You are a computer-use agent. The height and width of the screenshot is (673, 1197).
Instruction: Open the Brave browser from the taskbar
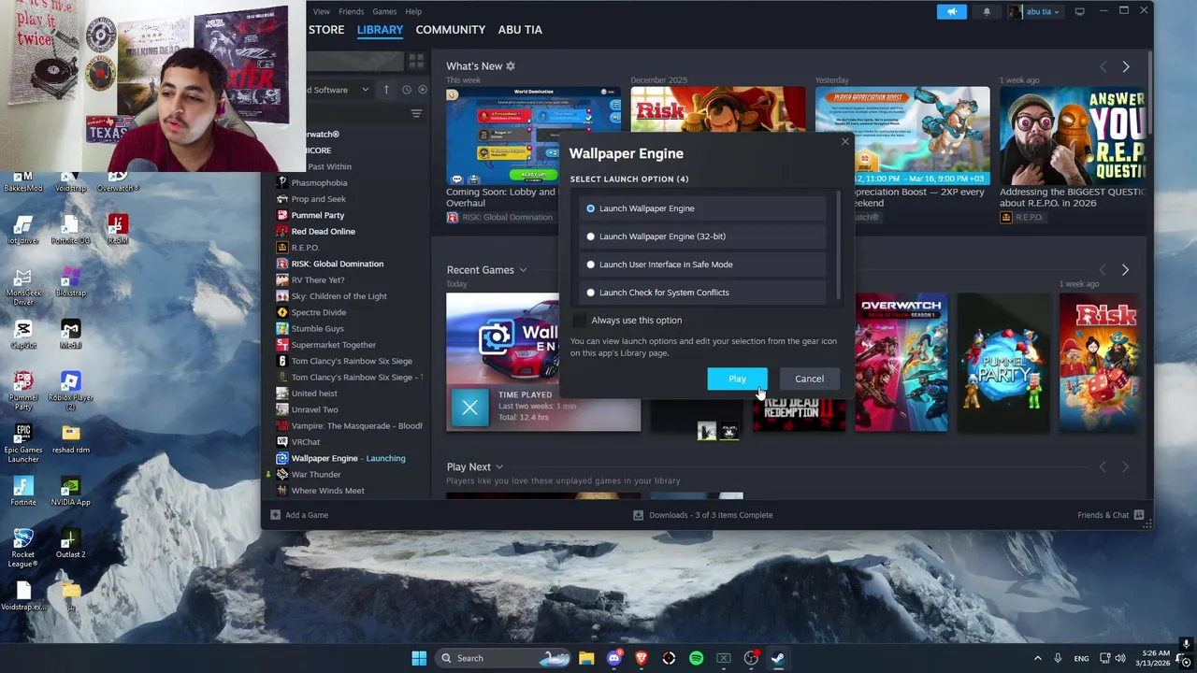(641, 658)
